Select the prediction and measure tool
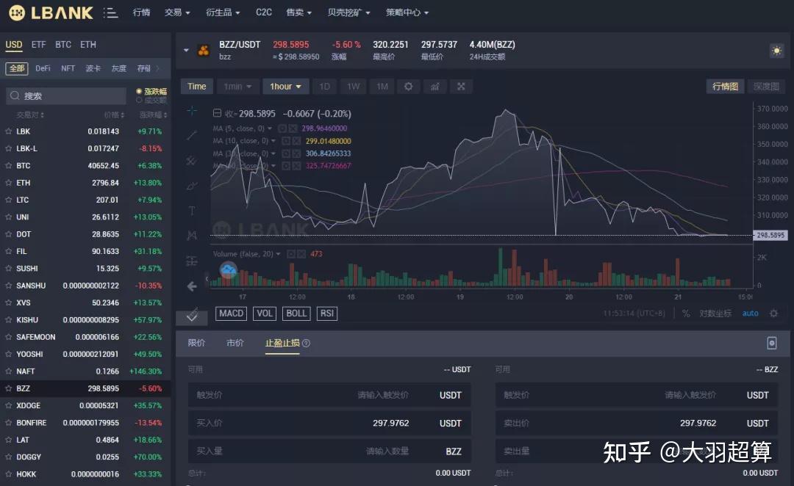794x486 pixels. pyautogui.click(x=192, y=261)
